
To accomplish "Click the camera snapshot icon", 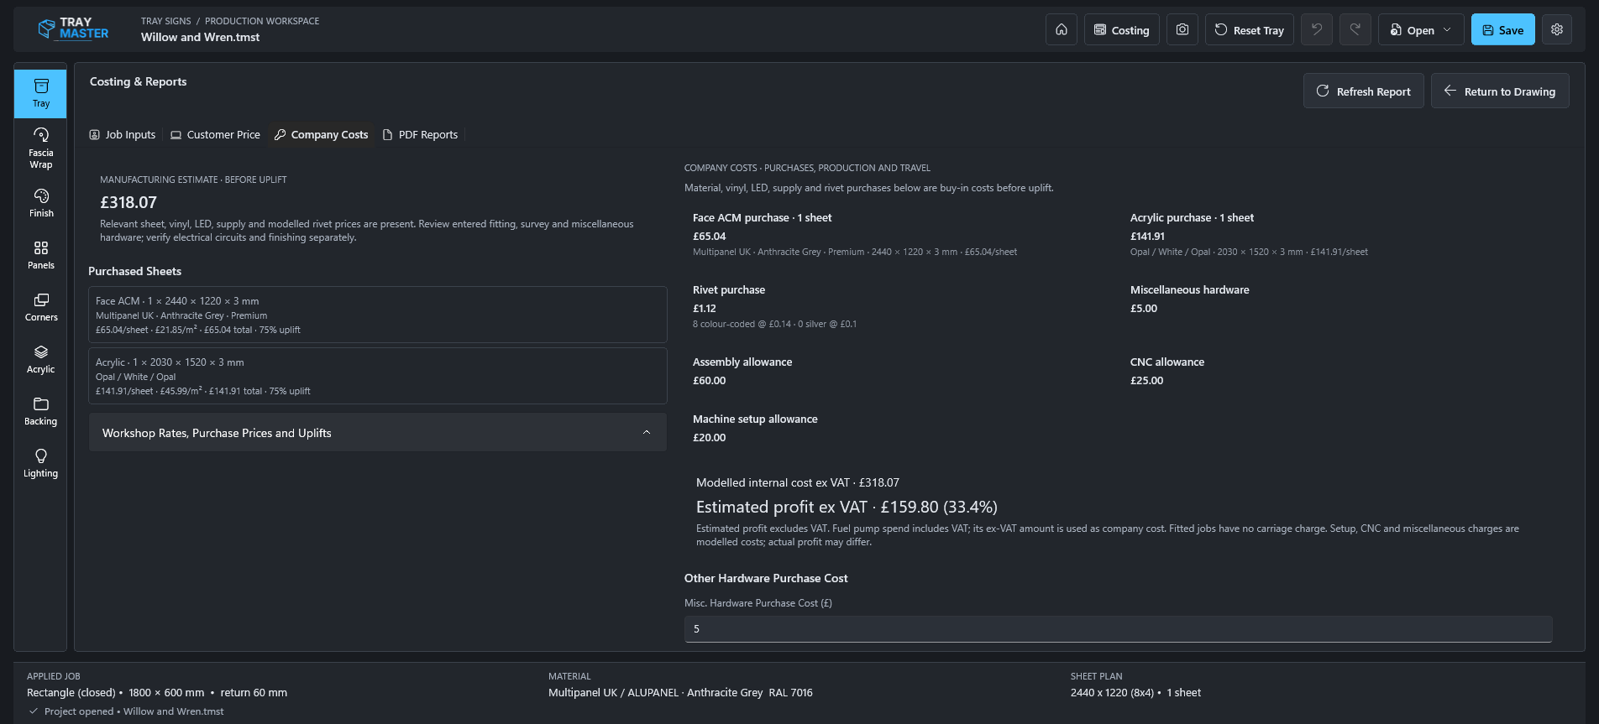I will [x=1182, y=29].
